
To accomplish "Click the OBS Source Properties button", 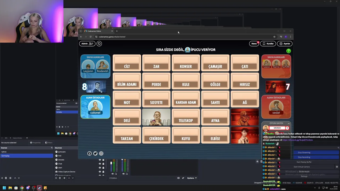I will pos(35,142).
